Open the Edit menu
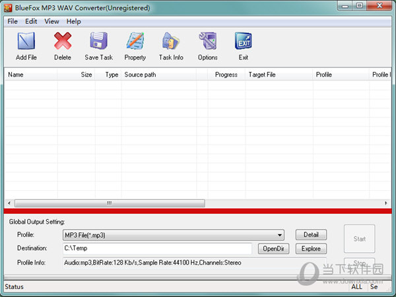 [31, 22]
